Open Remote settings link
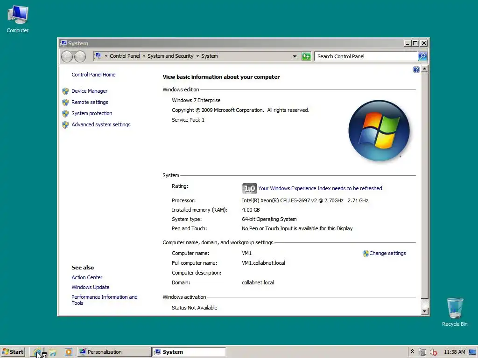 90,102
